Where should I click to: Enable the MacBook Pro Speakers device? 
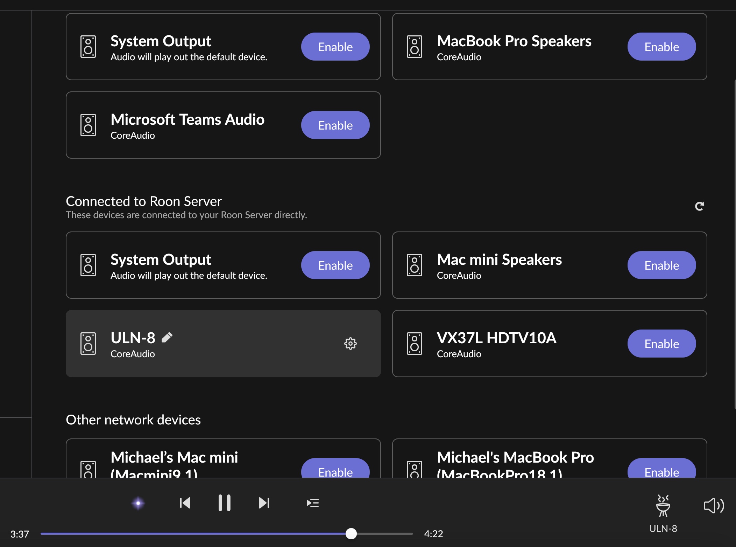[x=661, y=46]
